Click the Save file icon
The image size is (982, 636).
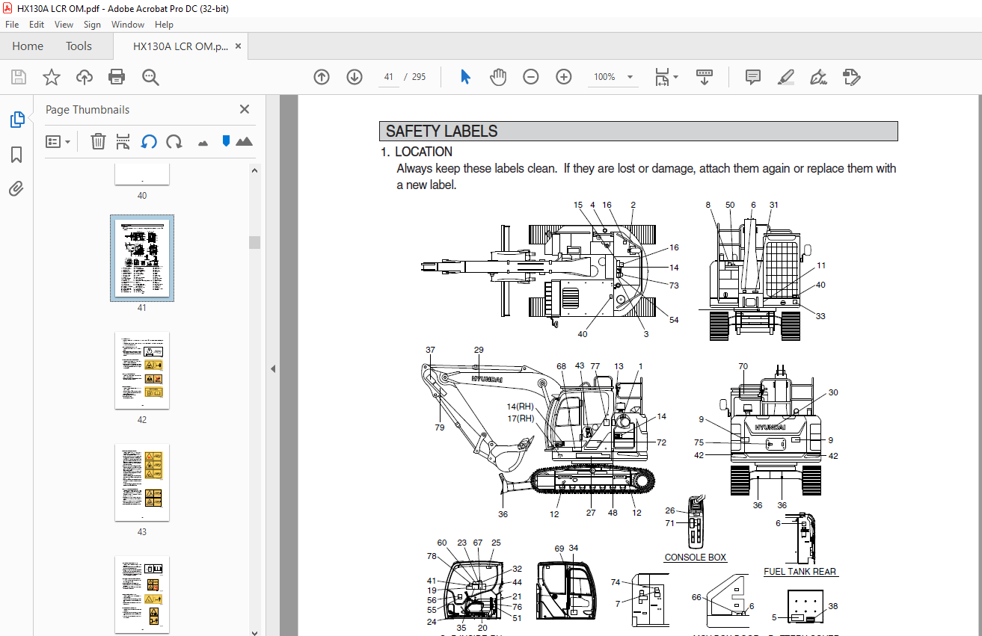(x=19, y=77)
